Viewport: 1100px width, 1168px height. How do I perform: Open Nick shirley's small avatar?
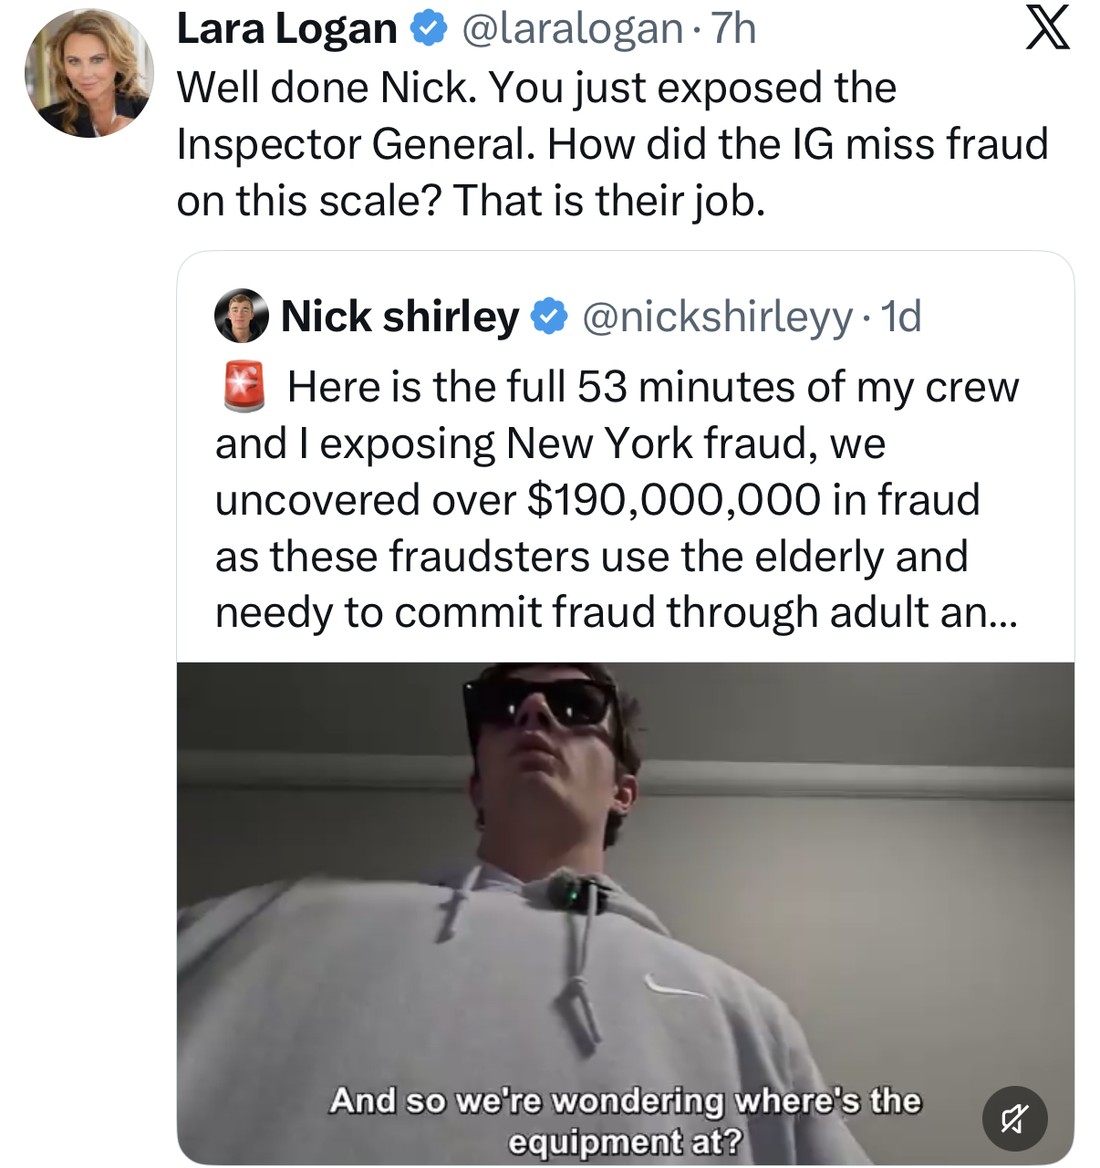pyautogui.click(x=242, y=317)
